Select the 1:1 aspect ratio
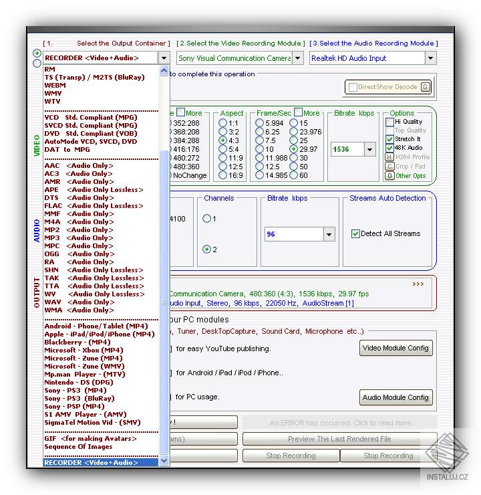This screenshot has width=481, height=495. coord(223,123)
